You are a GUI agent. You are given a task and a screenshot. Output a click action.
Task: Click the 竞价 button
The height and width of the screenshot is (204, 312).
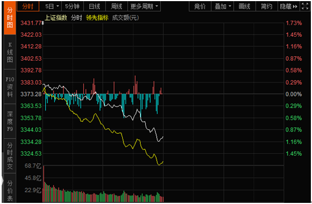pyautogui.click(x=200, y=7)
